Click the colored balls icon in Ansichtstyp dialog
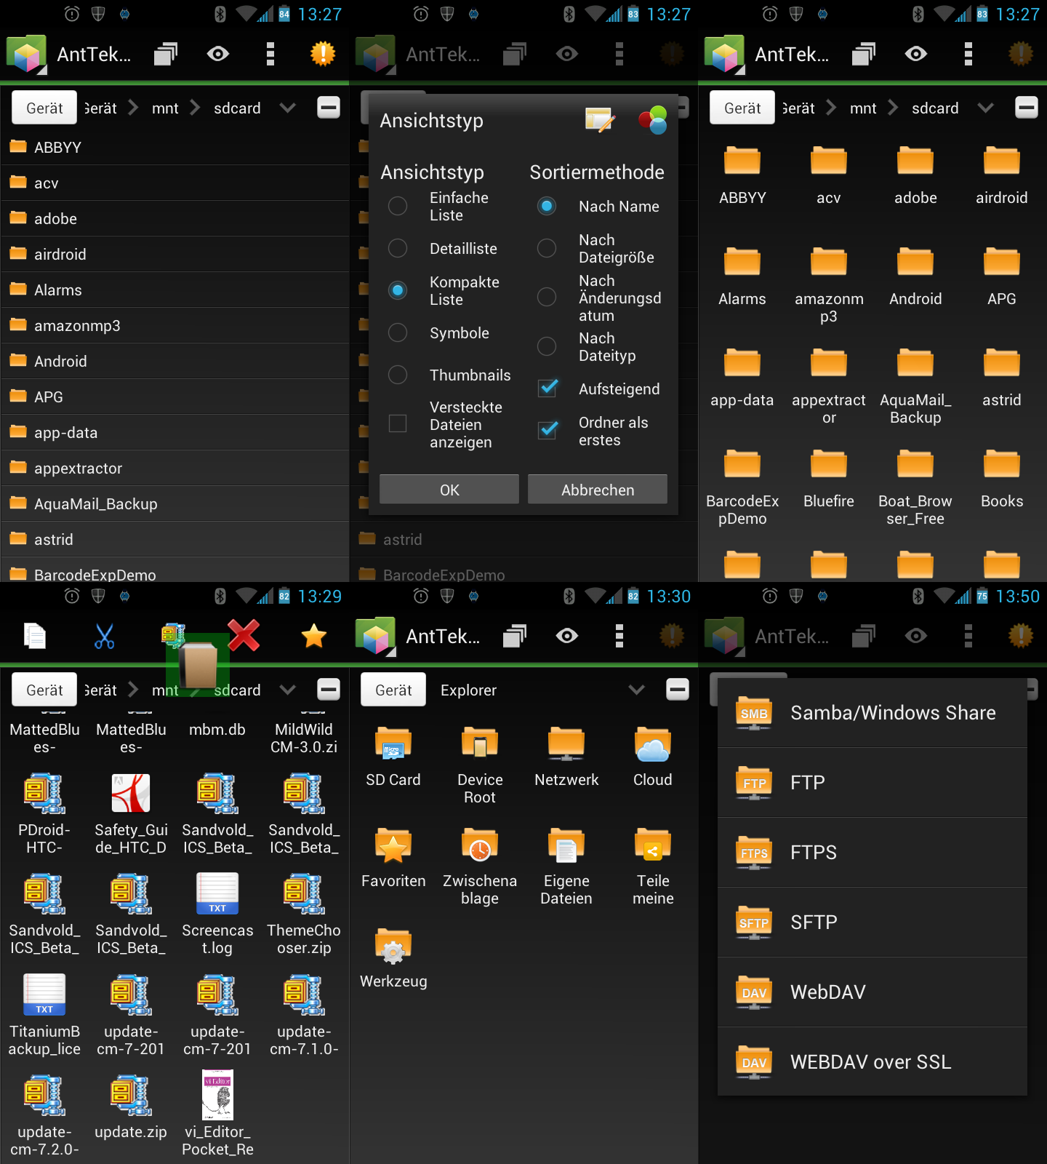 coord(652,120)
